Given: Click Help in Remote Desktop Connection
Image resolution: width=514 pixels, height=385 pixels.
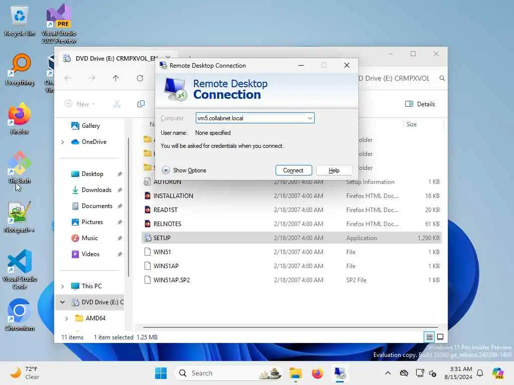Looking at the screenshot, I should 334,170.
